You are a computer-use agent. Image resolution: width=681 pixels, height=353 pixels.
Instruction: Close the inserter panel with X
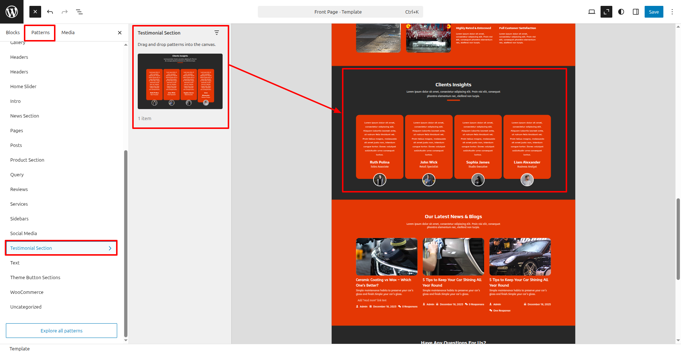click(x=120, y=33)
